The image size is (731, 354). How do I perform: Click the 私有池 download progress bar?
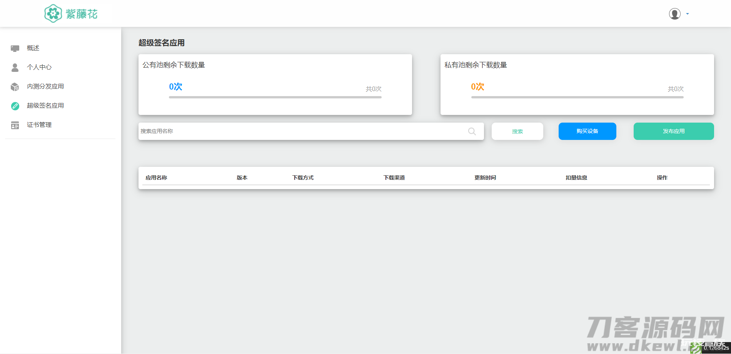577,97
